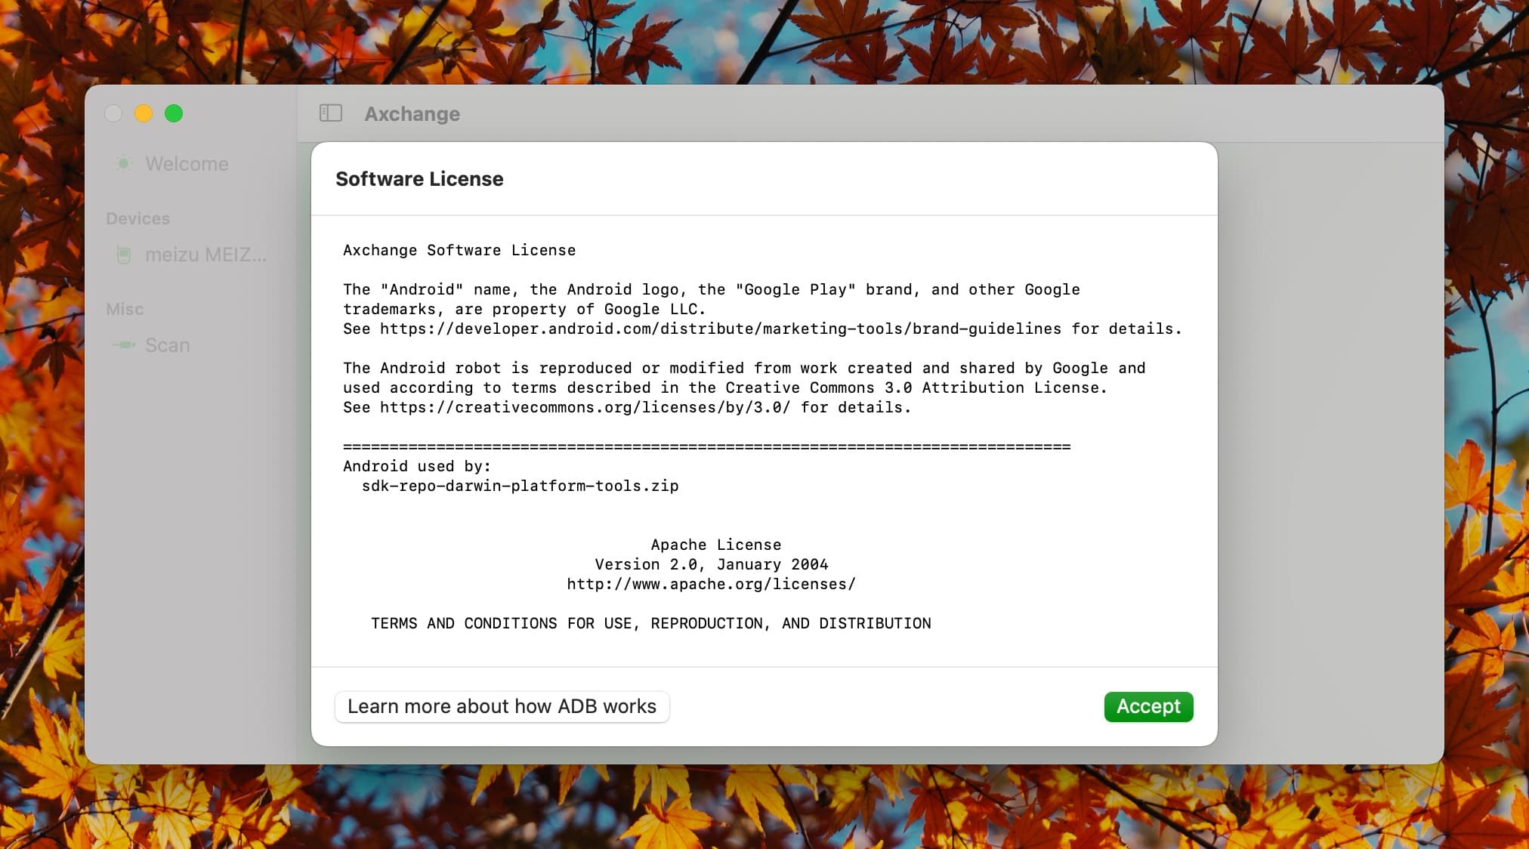
Task: Click the Welcome sun icon
Action: (x=124, y=163)
